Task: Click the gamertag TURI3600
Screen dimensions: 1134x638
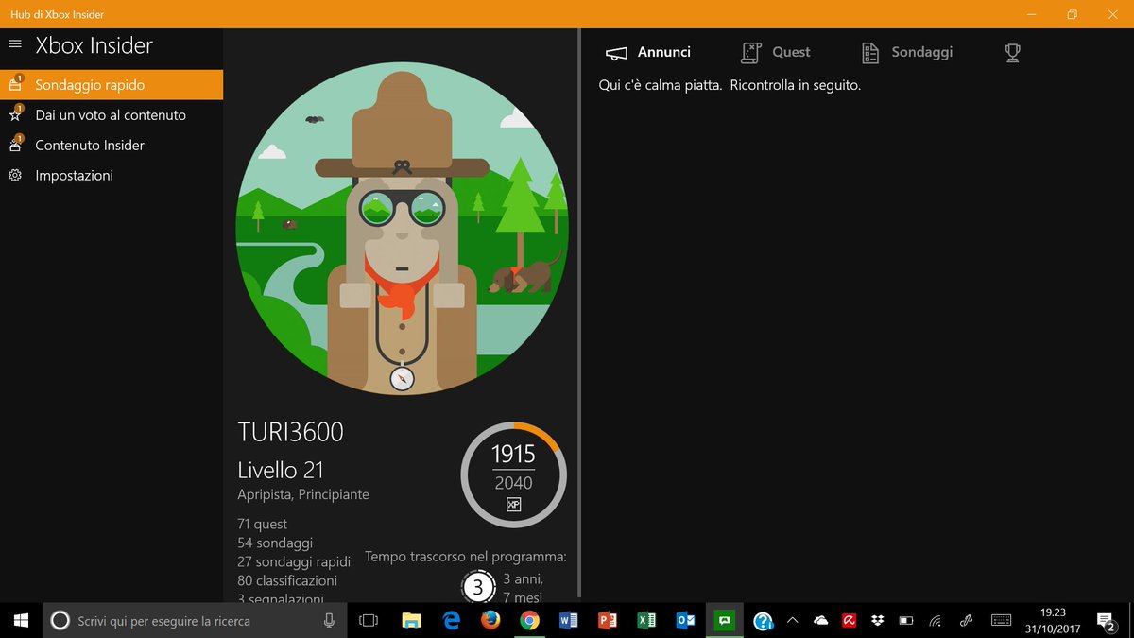Action: (x=291, y=432)
